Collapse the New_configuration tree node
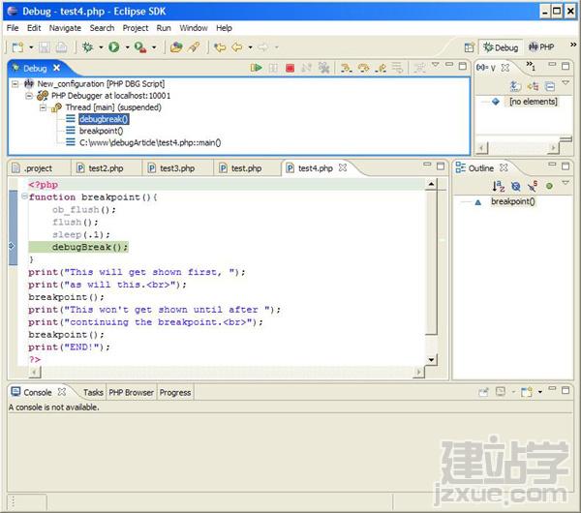The image size is (581, 513). coord(15,84)
